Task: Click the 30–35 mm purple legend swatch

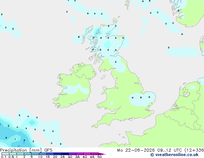Action: click(x=72, y=154)
